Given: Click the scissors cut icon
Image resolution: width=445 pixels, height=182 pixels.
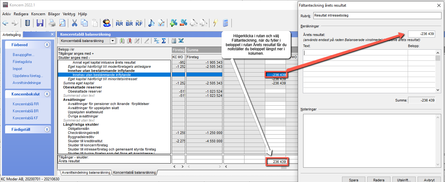Looking at the screenshot, I should point(74,23).
